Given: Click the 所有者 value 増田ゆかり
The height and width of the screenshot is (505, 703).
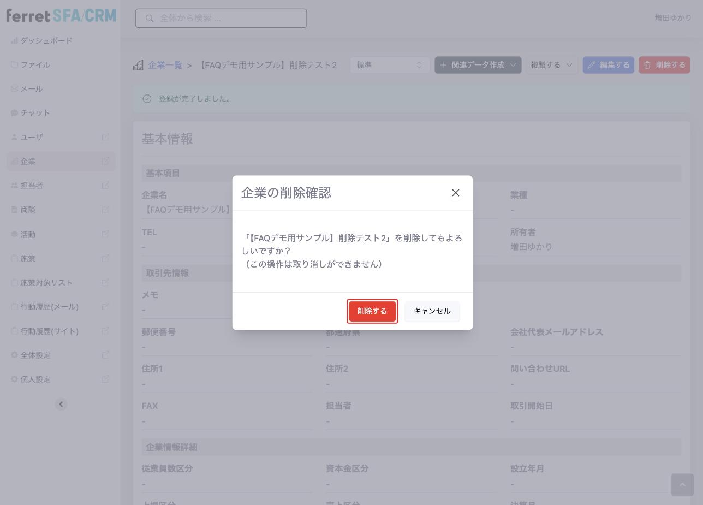Looking at the screenshot, I should click(x=532, y=247).
